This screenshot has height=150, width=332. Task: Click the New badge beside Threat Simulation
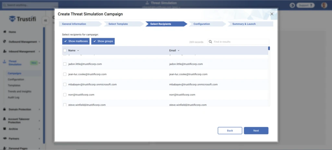33,63
